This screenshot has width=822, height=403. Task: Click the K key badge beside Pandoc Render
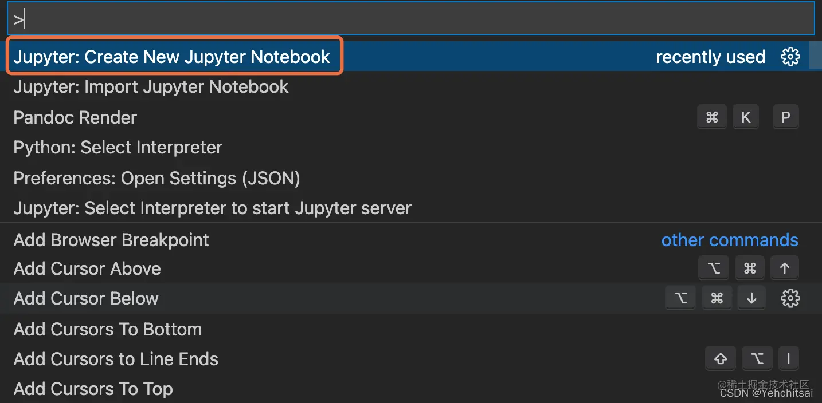tap(746, 117)
